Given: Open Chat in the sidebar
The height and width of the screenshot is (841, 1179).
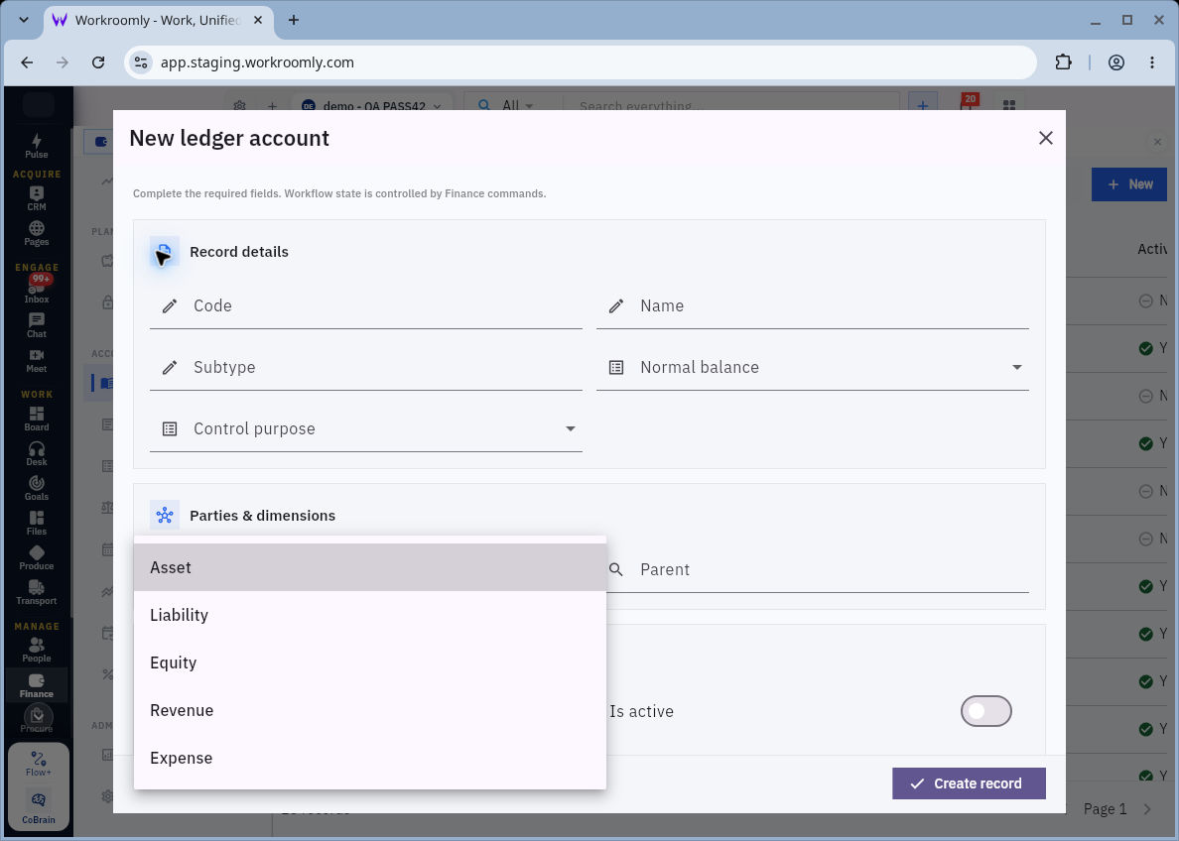Looking at the screenshot, I should pyautogui.click(x=36, y=325).
